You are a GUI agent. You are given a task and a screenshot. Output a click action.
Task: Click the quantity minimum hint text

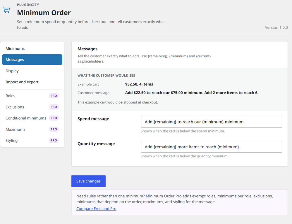[185, 156]
